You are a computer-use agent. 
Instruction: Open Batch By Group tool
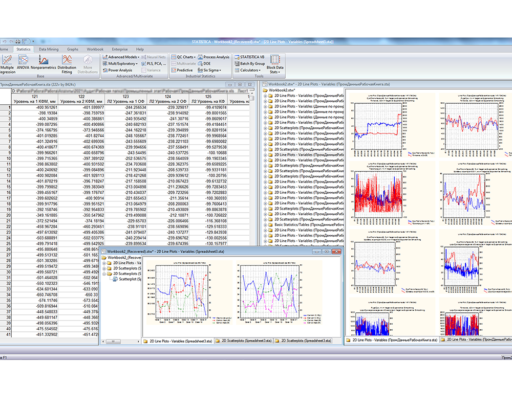coord(250,63)
